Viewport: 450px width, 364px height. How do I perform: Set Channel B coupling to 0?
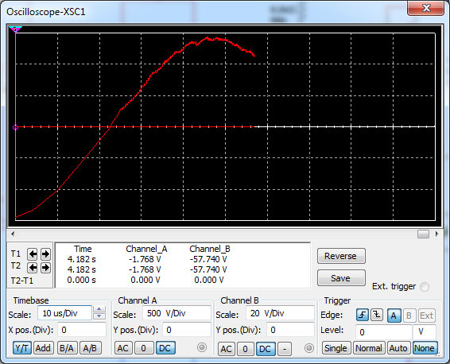click(x=245, y=349)
